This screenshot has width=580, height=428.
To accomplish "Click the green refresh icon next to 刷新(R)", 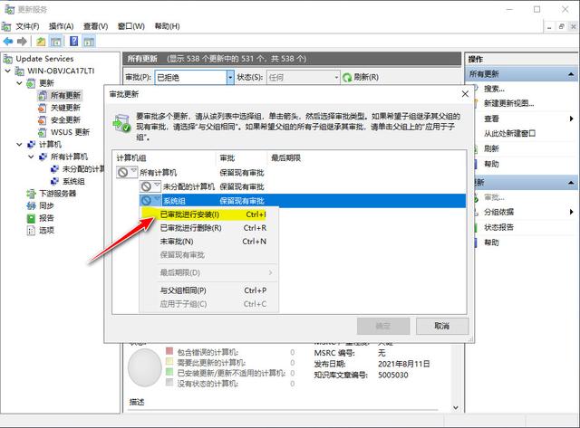I will 347,78.
